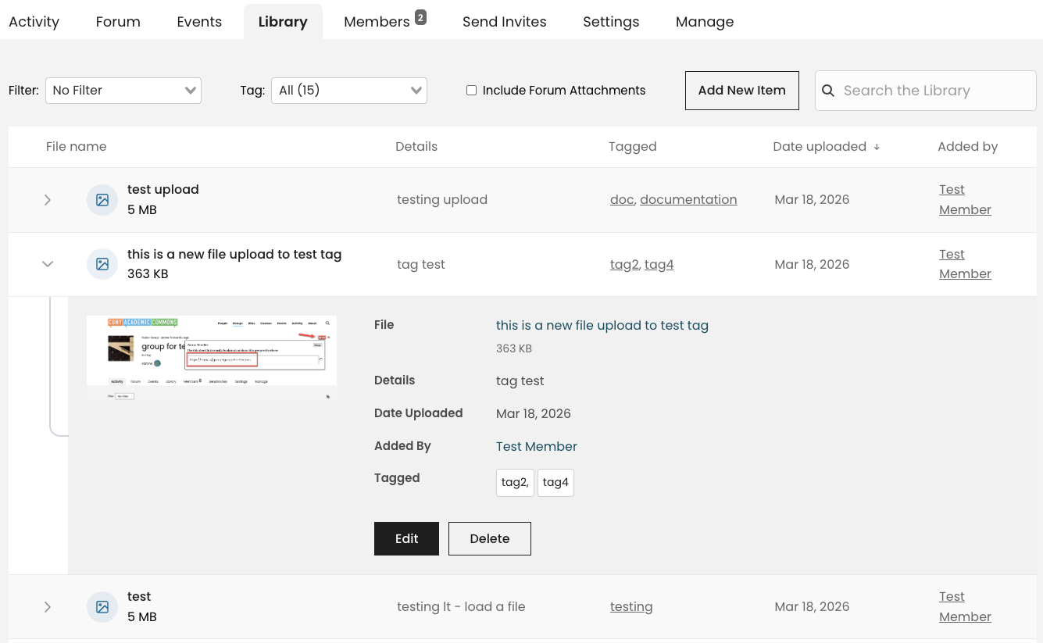Click 'test upload' file name
The width and height of the screenshot is (1043, 643).
click(163, 190)
